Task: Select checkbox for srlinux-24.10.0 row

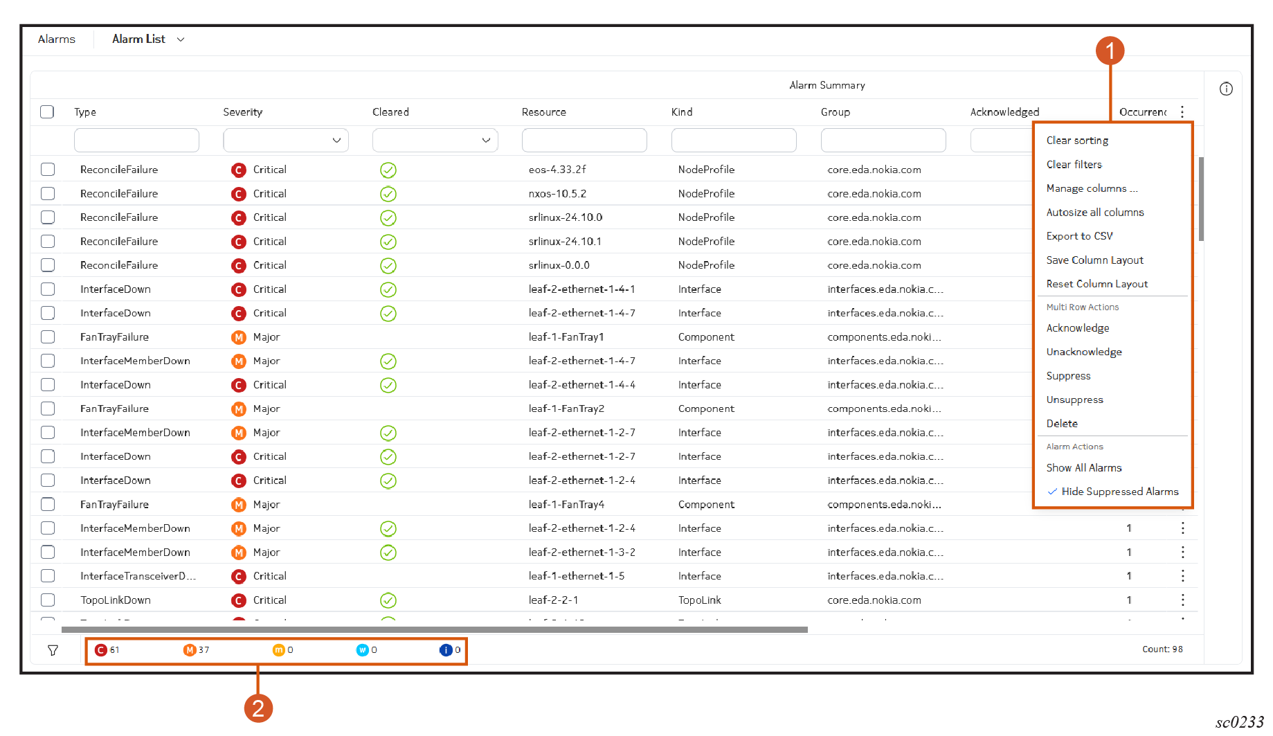Action: pyautogui.click(x=48, y=217)
